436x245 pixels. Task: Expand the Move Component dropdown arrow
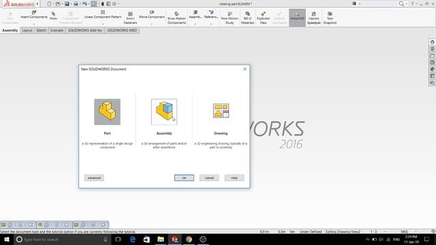[152, 24]
